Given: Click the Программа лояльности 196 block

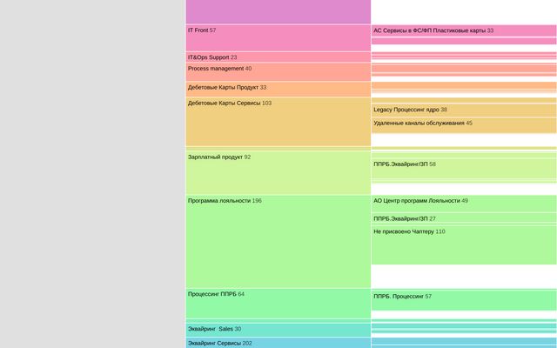Looking at the screenshot, I should click(278, 241).
